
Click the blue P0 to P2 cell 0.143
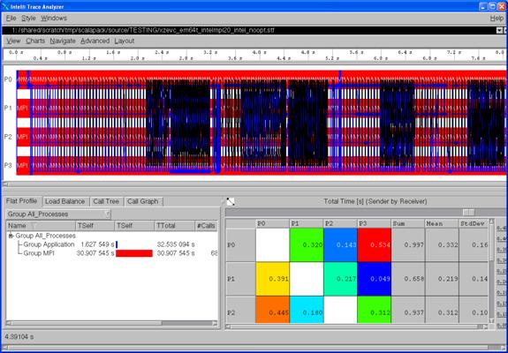pos(340,245)
